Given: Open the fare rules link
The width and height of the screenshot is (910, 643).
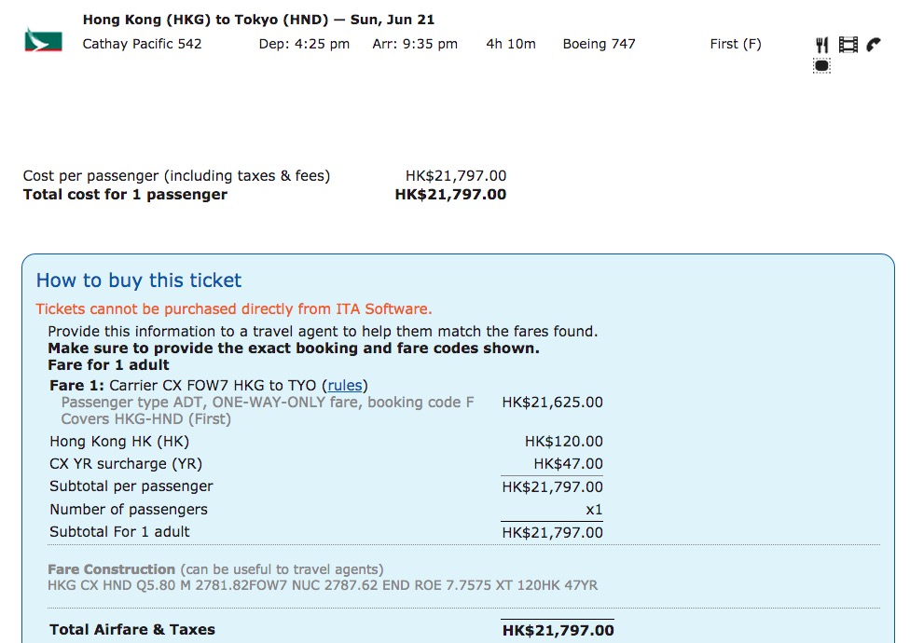Looking at the screenshot, I should tap(344, 385).
